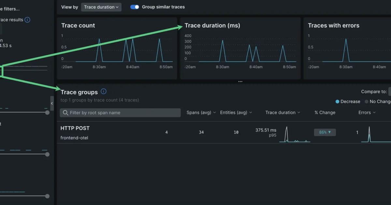Click the middle sidebar slider handle
Viewport: 391px width, 205px height.
[x=47, y=154]
